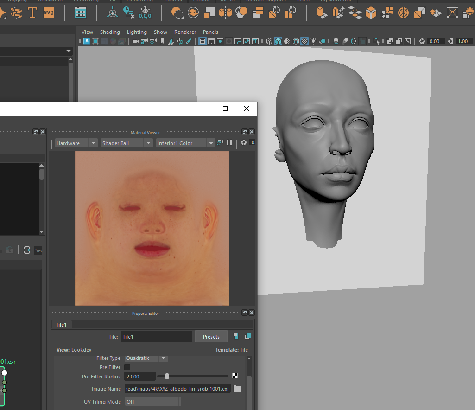Click the Pre Filter Radius slider handle
475x410 pixels.
[167, 376]
